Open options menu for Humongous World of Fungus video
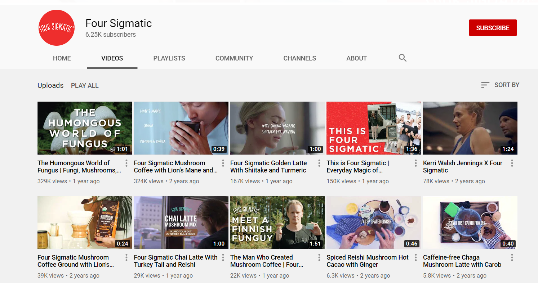This screenshot has width=538, height=283. coord(126,163)
